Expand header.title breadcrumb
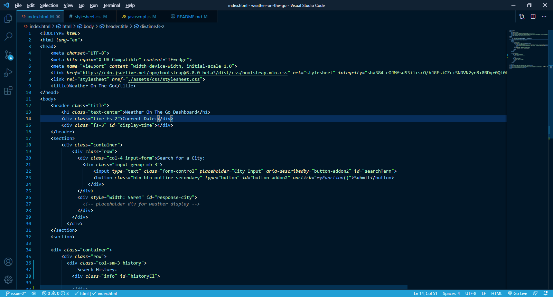Screen dimensions: 553x297 click(114, 26)
